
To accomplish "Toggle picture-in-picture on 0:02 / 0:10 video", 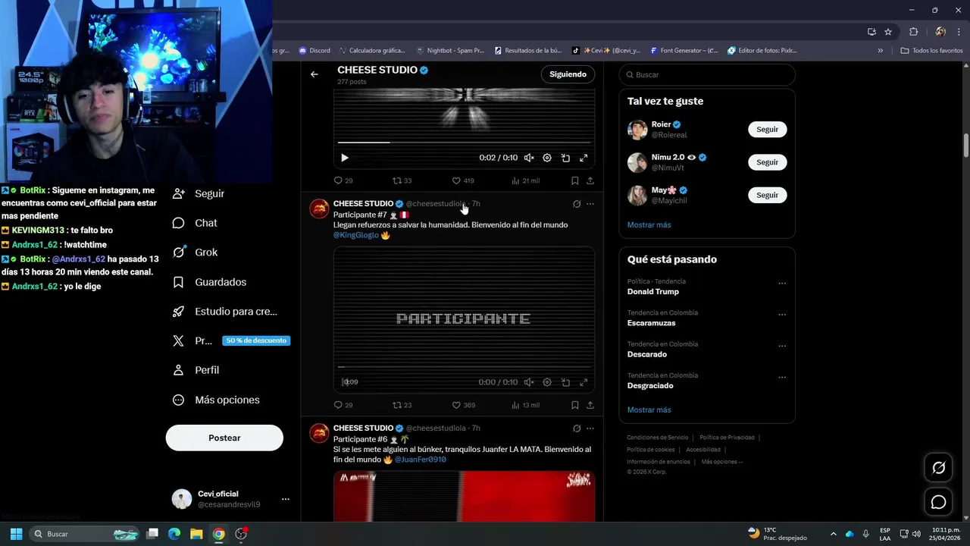I will pos(565,158).
